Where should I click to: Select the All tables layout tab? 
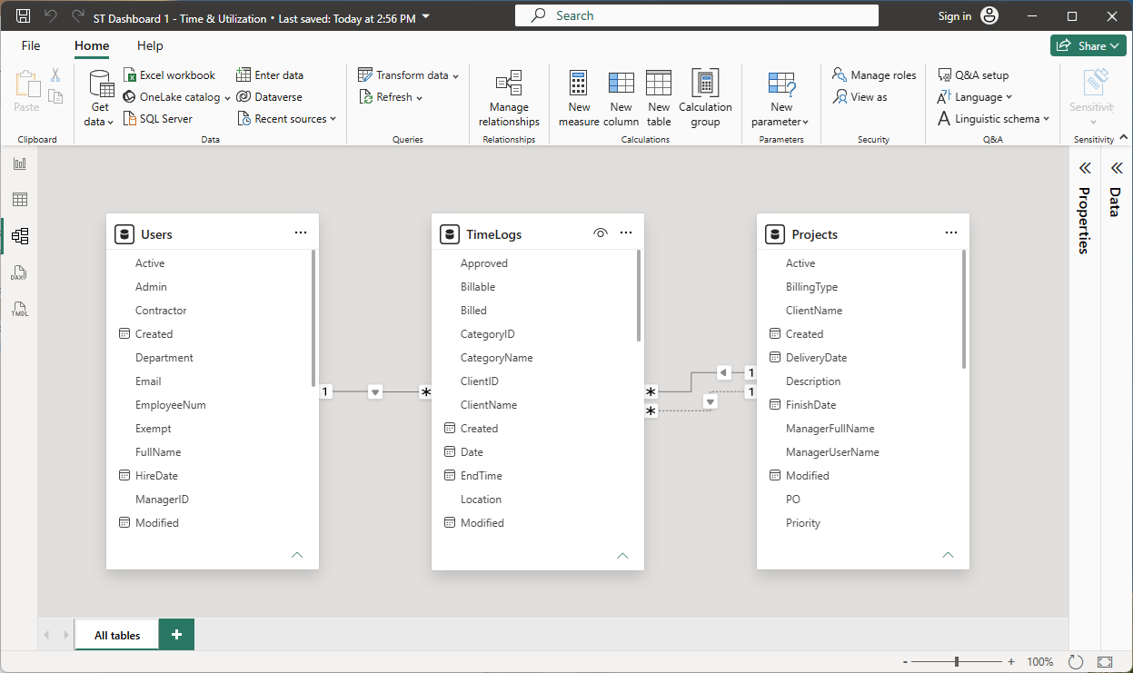pos(117,635)
